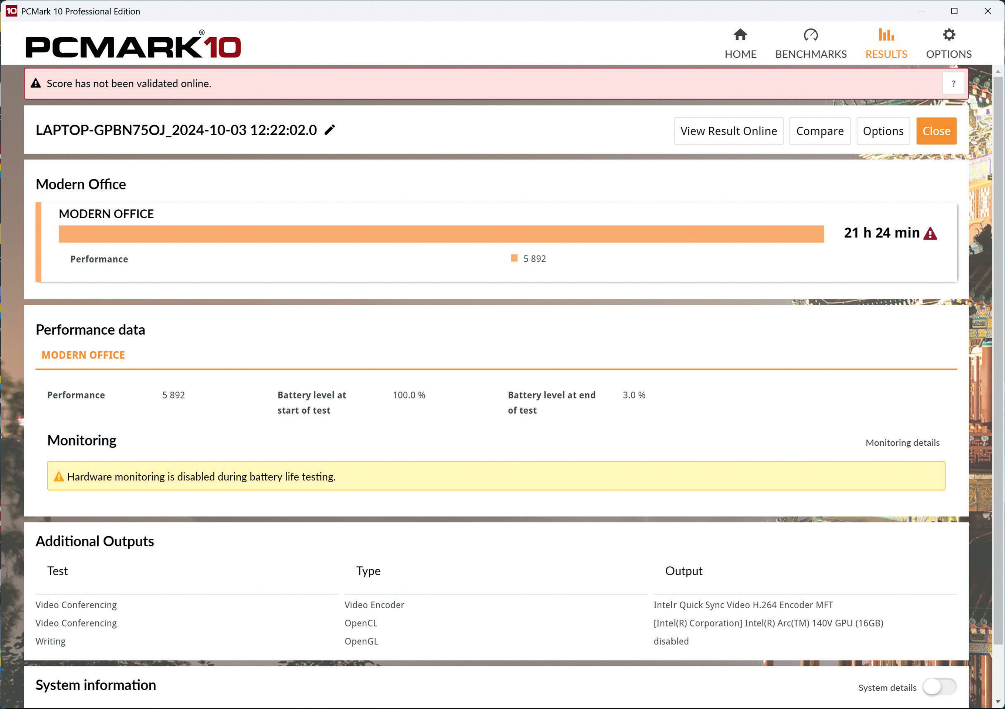Viewport: 1005px width, 709px height.
Task: Click the Test column header
Action: point(57,571)
